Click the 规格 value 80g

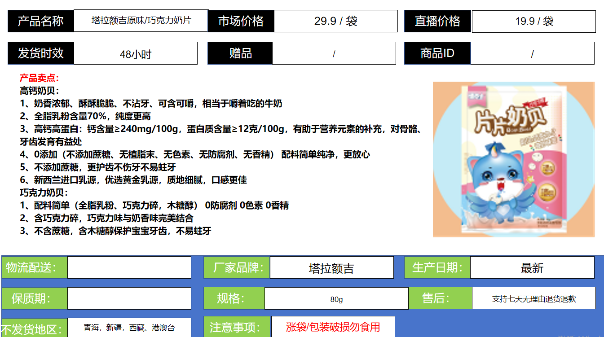click(336, 299)
